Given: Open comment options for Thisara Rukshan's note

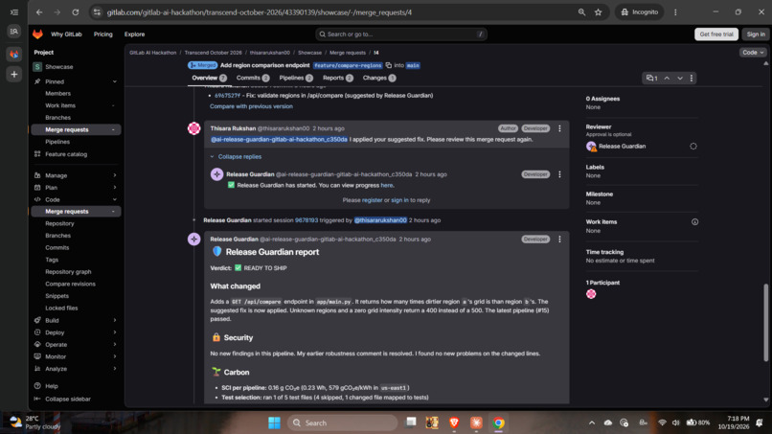Looking at the screenshot, I should [559, 128].
